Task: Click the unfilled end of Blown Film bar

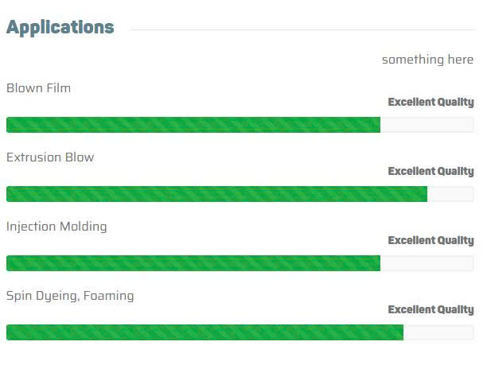Action: pos(427,125)
